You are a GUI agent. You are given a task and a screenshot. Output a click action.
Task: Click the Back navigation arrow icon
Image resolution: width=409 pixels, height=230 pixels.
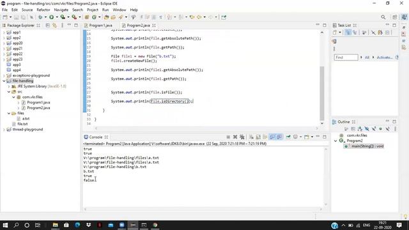(x=199, y=17)
